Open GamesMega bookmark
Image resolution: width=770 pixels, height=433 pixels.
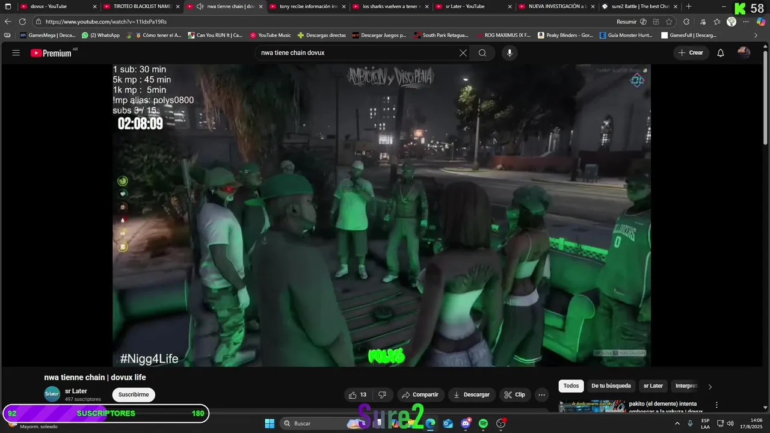pos(48,35)
